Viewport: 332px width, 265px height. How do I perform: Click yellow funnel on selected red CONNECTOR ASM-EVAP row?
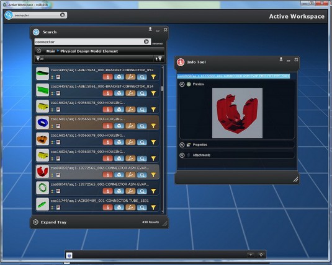coord(153,175)
